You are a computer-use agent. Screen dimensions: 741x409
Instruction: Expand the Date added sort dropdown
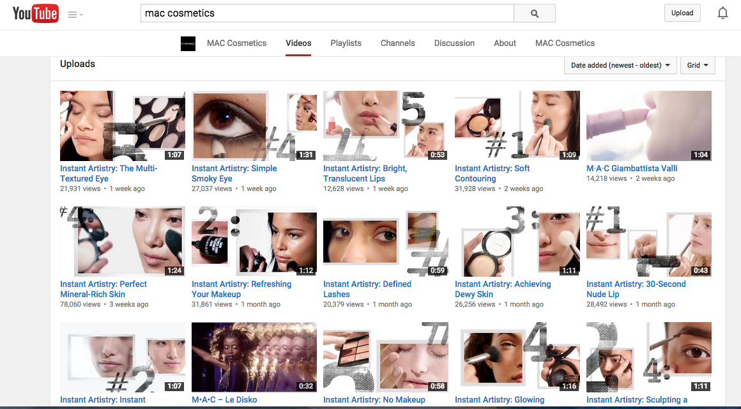pos(620,65)
